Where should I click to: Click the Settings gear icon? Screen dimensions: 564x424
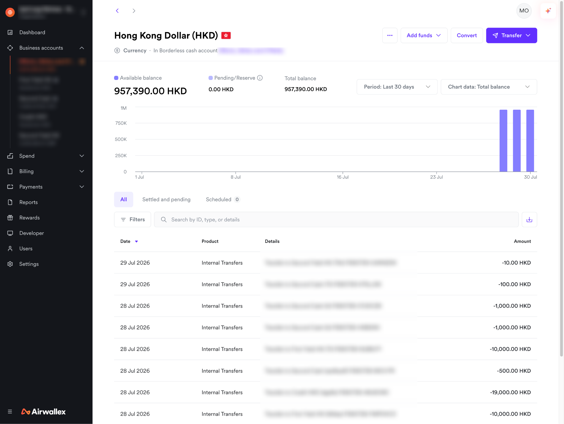10,264
